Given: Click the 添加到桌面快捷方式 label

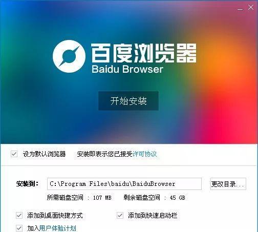Looking at the screenshot, I should pos(55,216).
